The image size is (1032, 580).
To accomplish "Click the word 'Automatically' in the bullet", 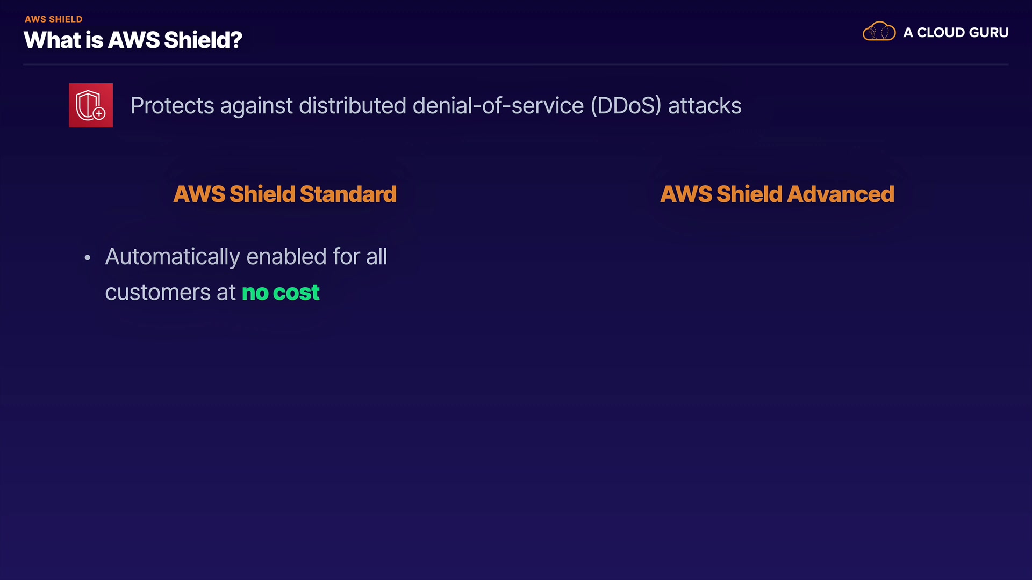I will (172, 257).
